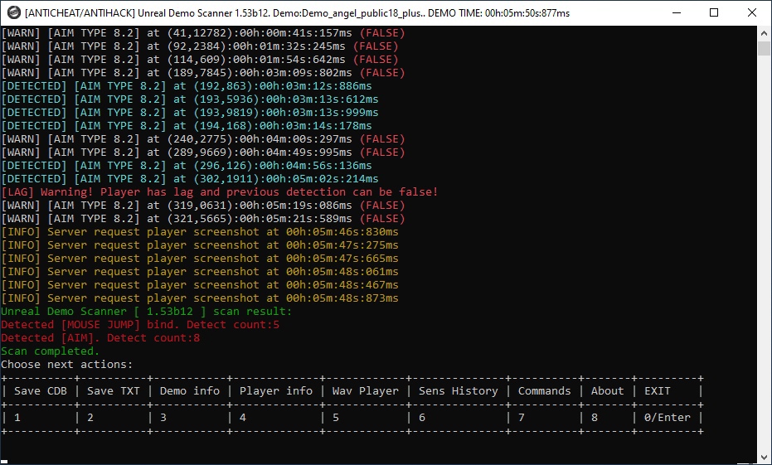The width and height of the screenshot is (772, 465).
Task: Click the DETECTED line at 00h:03m:13s:612ms
Action: pyautogui.click(x=190, y=99)
